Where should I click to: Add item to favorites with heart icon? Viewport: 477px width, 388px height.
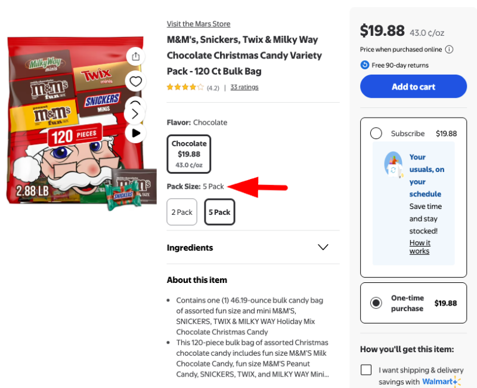(136, 81)
